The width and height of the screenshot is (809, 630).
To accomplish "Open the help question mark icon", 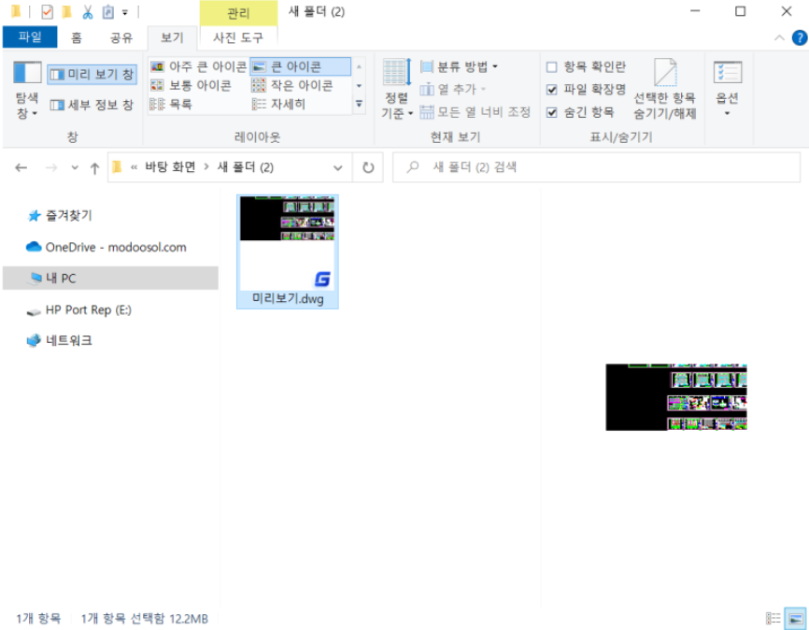I will click(x=800, y=37).
